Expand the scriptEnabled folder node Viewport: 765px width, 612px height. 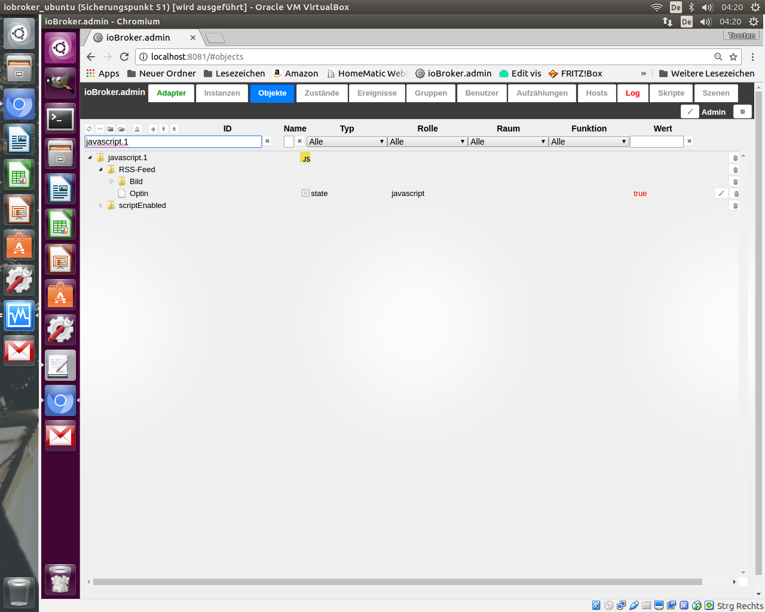(x=100, y=206)
